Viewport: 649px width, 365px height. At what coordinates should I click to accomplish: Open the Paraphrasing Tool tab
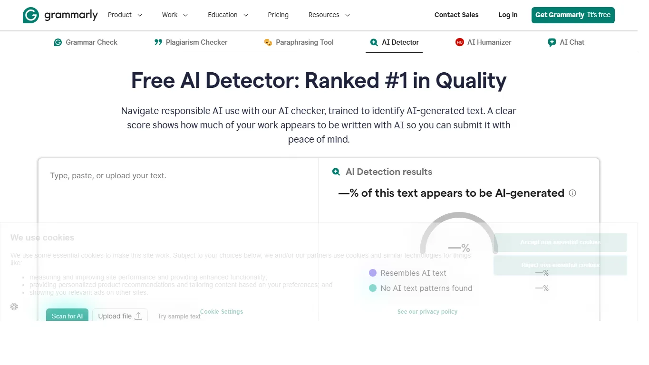(x=299, y=42)
